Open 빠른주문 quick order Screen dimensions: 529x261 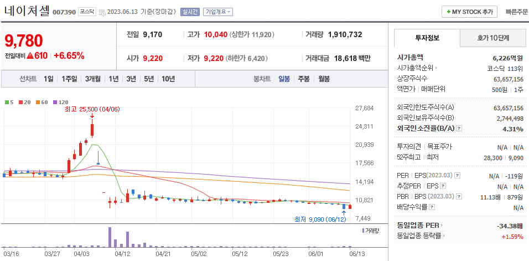tap(517, 12)
